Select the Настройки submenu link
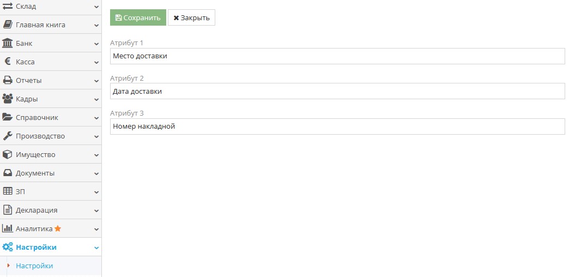Image resolution: width=569 pixels, height=277 pixels. coord(34,266)
